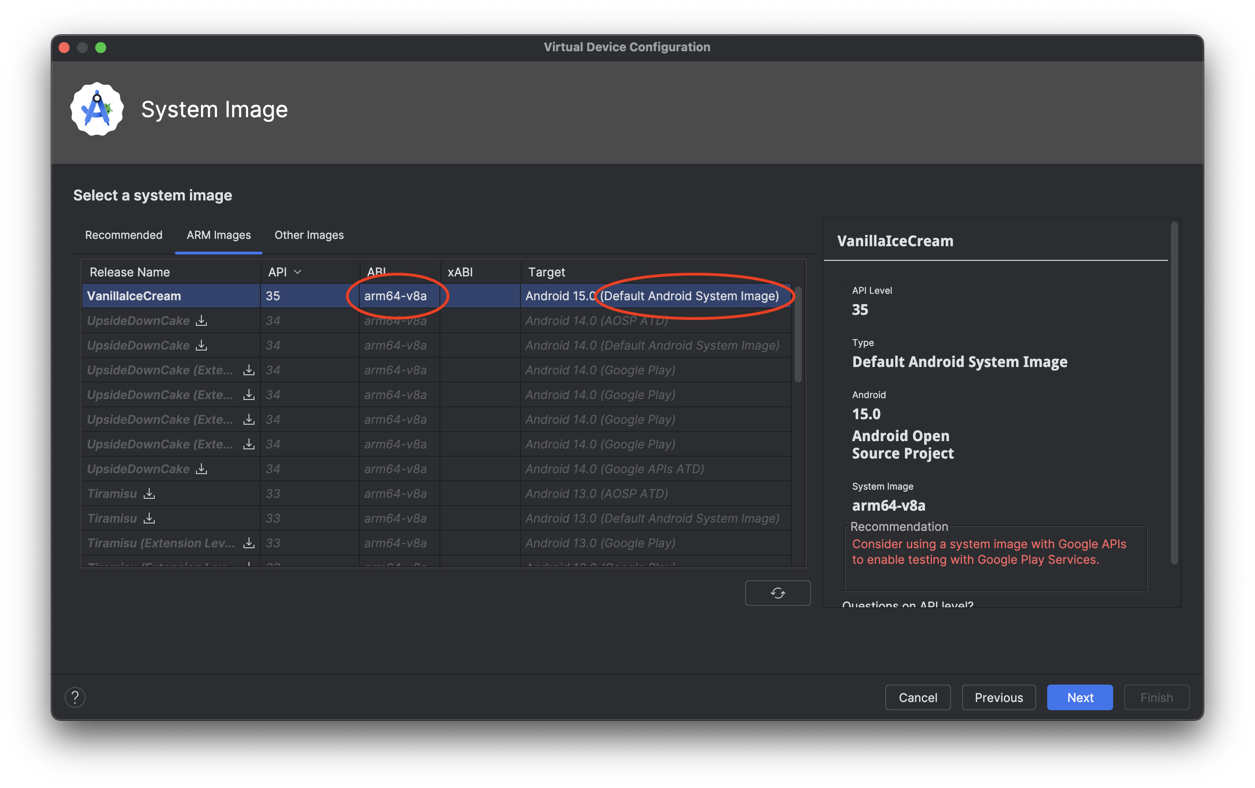Click the VanillaIceCream heading in details panel
The height and width of the screenshot is (788, 1255).
click(895, 241)
